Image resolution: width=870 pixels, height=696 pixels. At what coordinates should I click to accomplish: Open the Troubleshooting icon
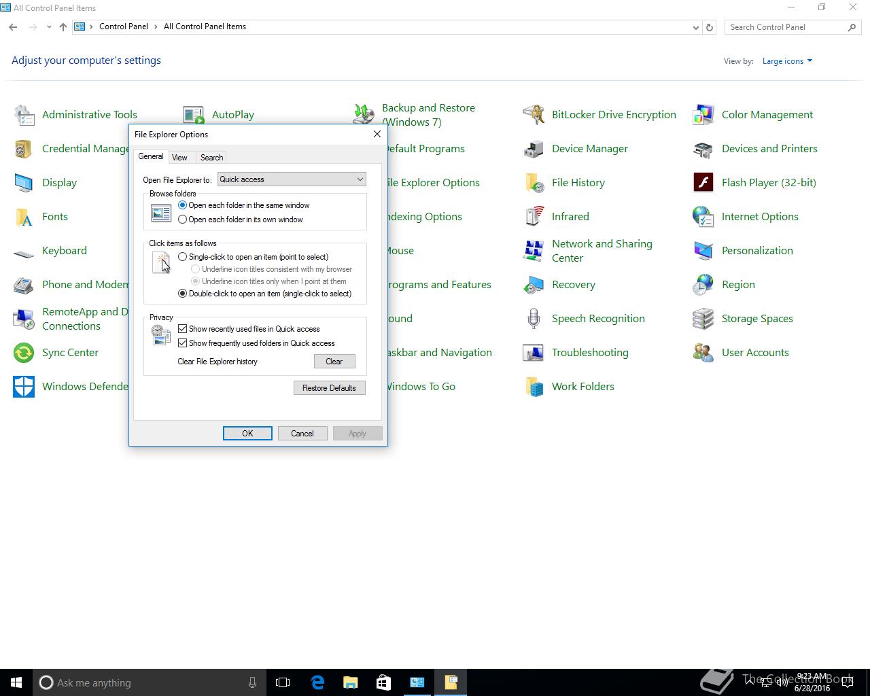pyautogui.click(x=534, y=353)
